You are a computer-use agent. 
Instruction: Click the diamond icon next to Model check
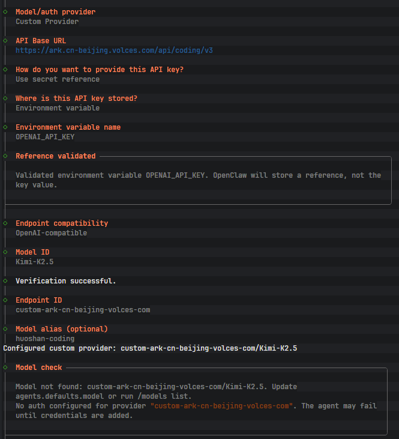(x=5, y=368)
